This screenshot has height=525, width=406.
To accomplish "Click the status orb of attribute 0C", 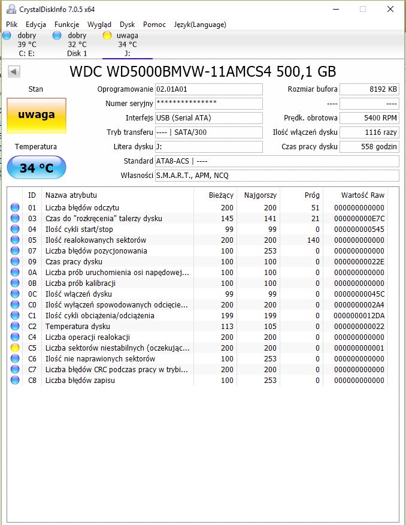I will coord(15,294).
